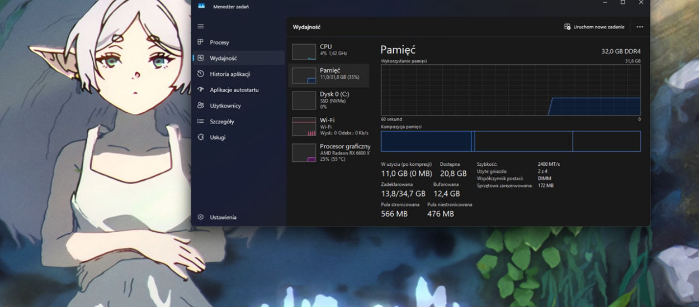Viewport: 699px width, 307px height.
Task: Select the Procesor graficzny graph thumbnail
Action: (x=304, y=153)
